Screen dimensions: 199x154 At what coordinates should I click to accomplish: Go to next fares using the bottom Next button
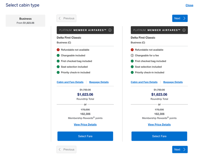pyautogui.click(x=180, y=149)
